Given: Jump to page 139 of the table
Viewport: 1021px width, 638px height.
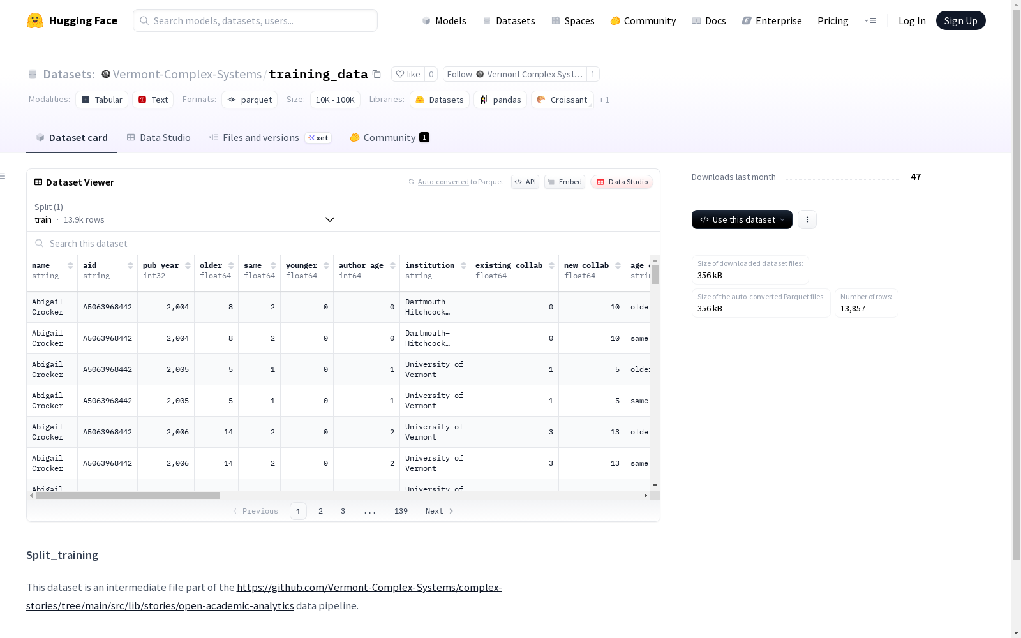Looking at the screenshot, I should [x=401, y=511].
